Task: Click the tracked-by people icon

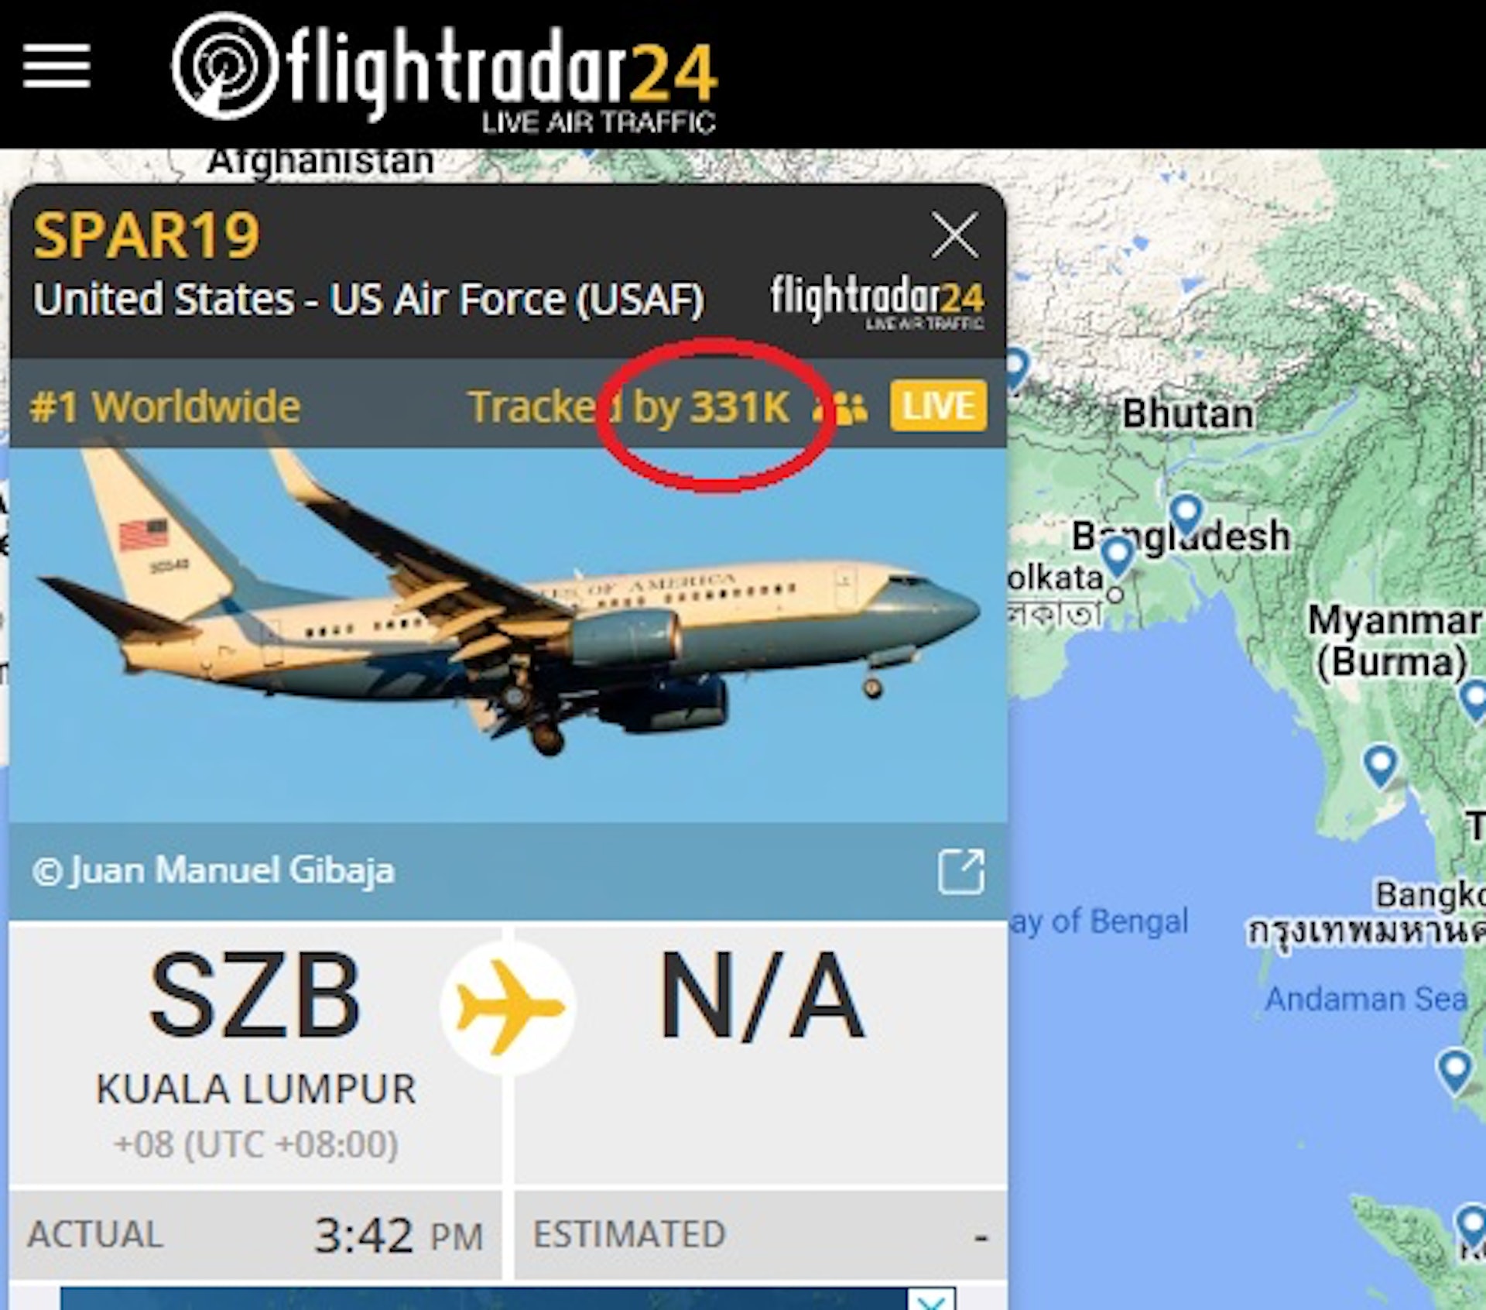Action: point(841,407)
